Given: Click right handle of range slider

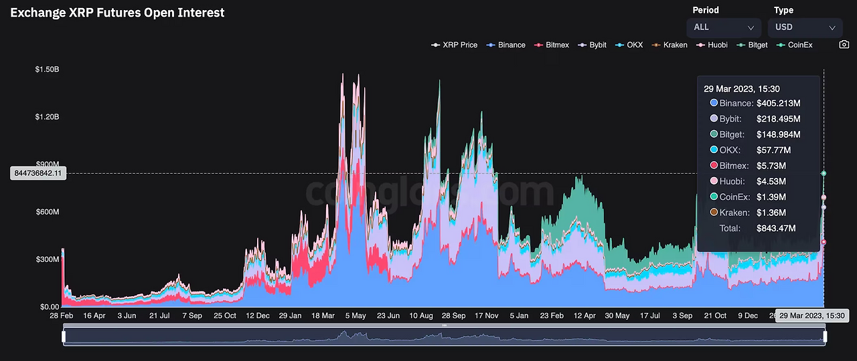Looking at the screenshot, I should (x=825, y=336).
